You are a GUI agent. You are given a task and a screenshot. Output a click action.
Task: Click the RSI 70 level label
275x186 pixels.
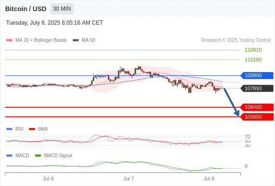point(247,137)
